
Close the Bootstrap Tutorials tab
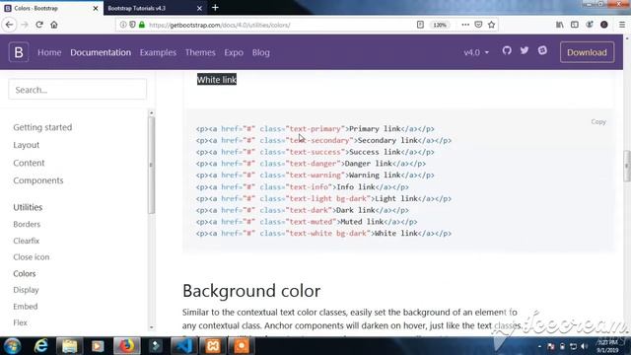[x=199, y=8]
